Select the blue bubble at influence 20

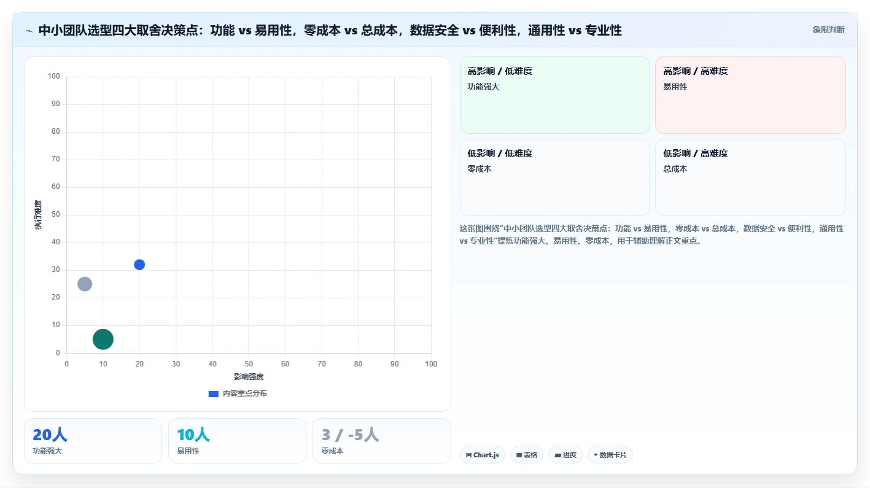point(139,265)
